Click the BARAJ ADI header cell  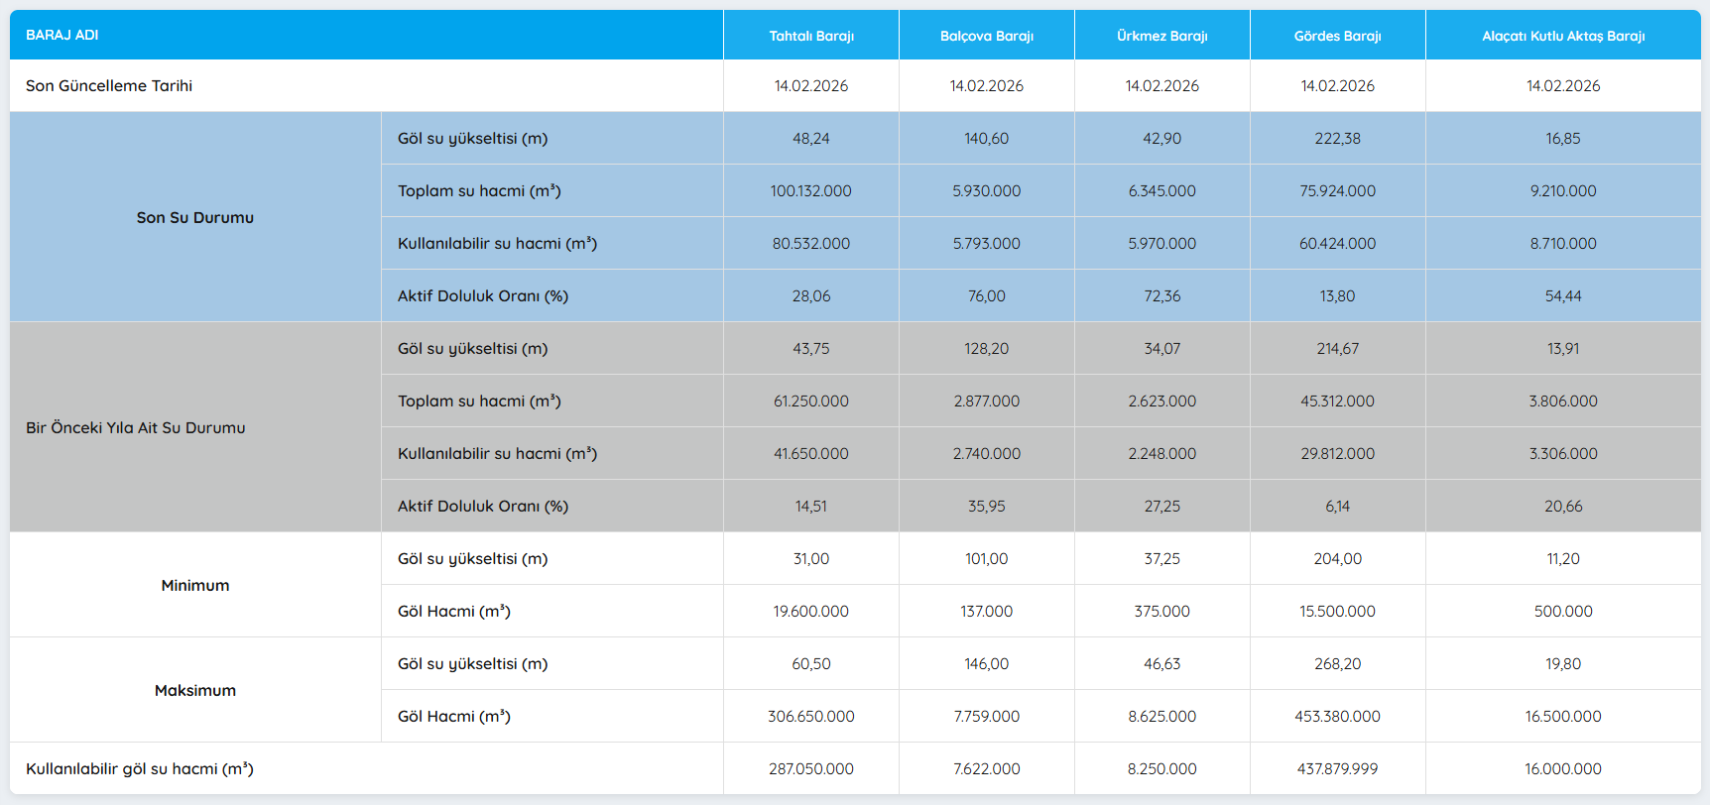62,35
